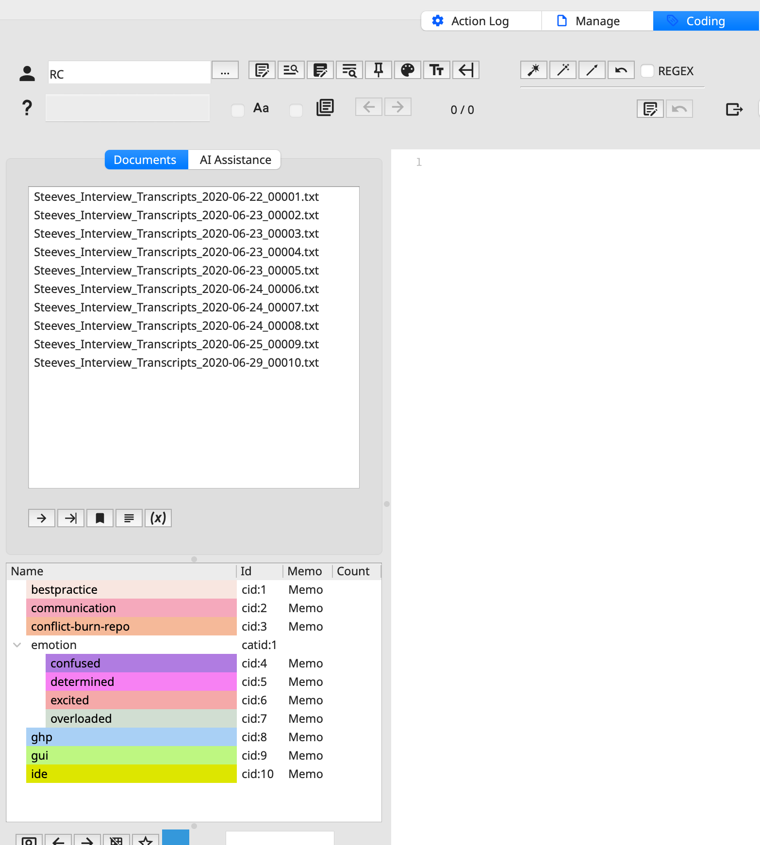The width and height of the screenshot is (760, 845).
Task: Click the Name column header
Action: 121,571
